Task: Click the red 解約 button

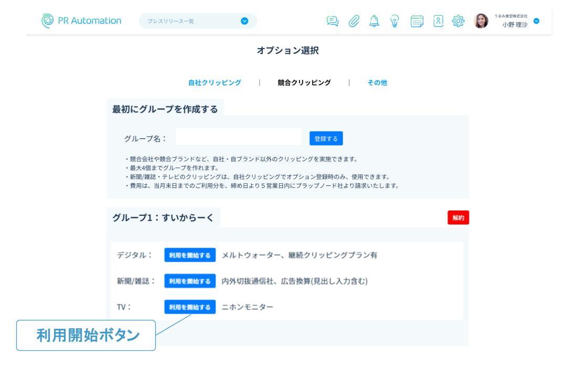Action: click(x=458, y=218)
